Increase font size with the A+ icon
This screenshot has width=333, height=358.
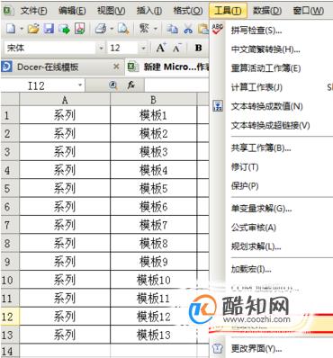pos(161,48)
